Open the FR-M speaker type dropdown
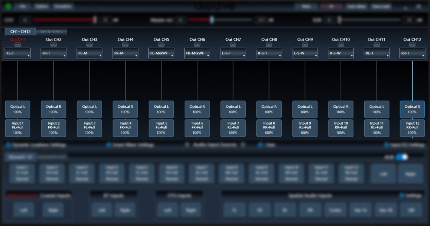 coord(125,53)
